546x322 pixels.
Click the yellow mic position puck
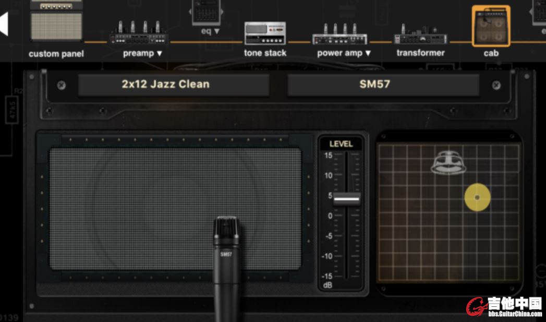[x=477, y=197]
